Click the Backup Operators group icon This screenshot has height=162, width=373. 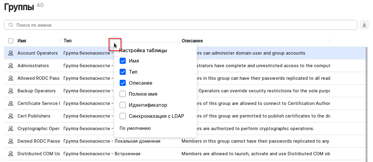pyautogui.click(x=11, y=91)
